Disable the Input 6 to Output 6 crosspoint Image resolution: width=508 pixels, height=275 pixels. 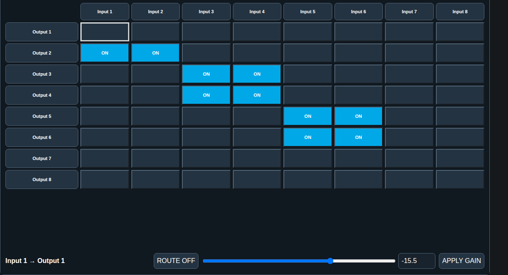(x=358, y=137)
